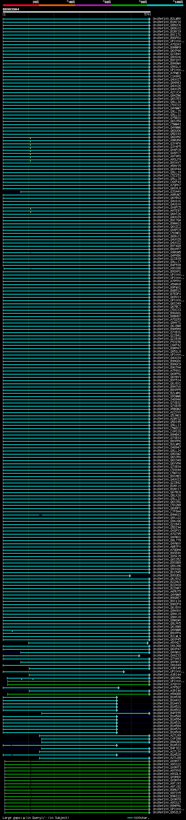Click the alignment bar for UniRef100_B1NY16
This screenshot has width=186, height=820.
coord(77,22)
